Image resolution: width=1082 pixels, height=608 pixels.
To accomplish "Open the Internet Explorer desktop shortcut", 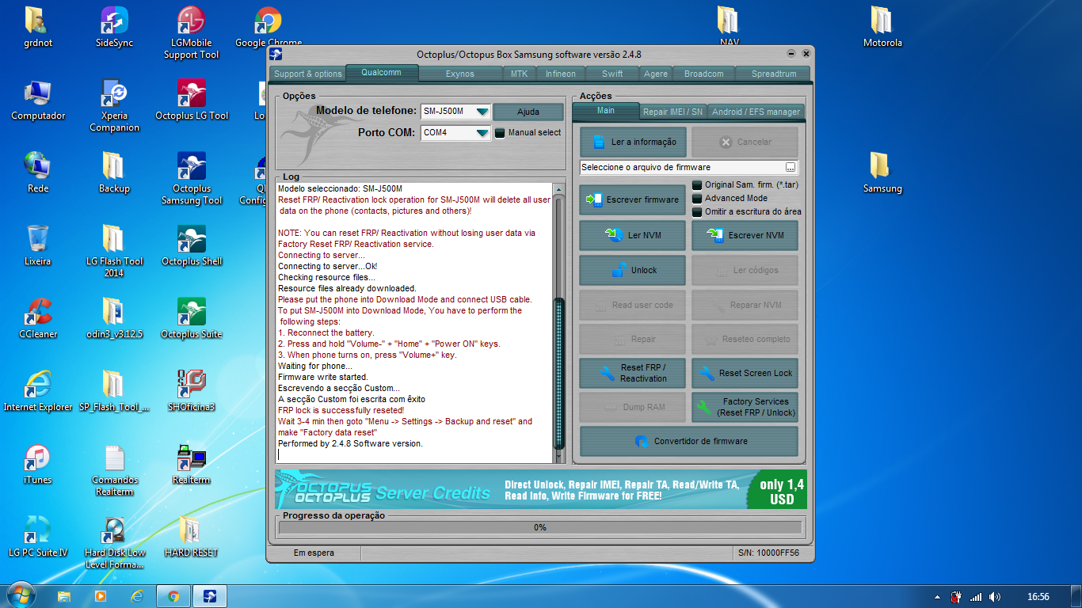I will tap(38, 391).
